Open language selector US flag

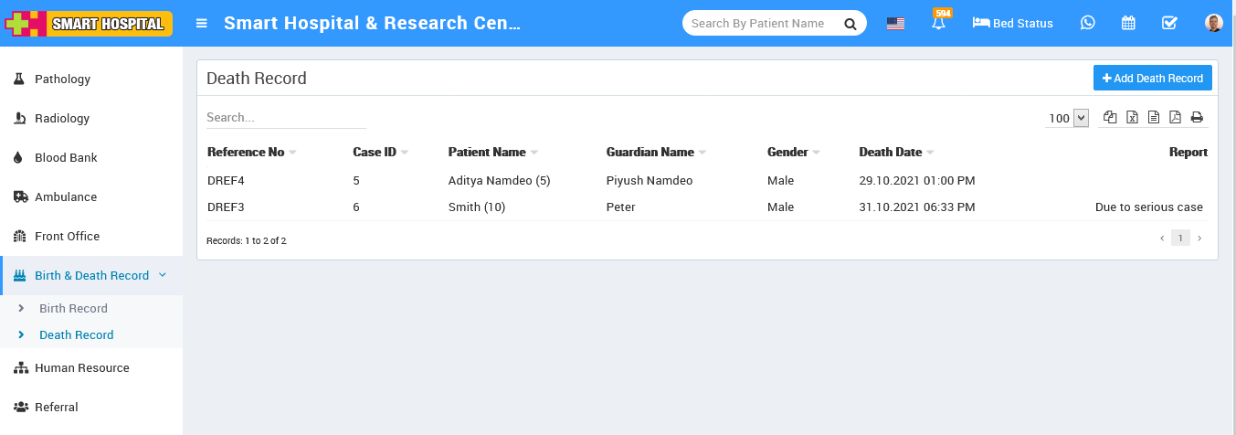coord(895,24)
